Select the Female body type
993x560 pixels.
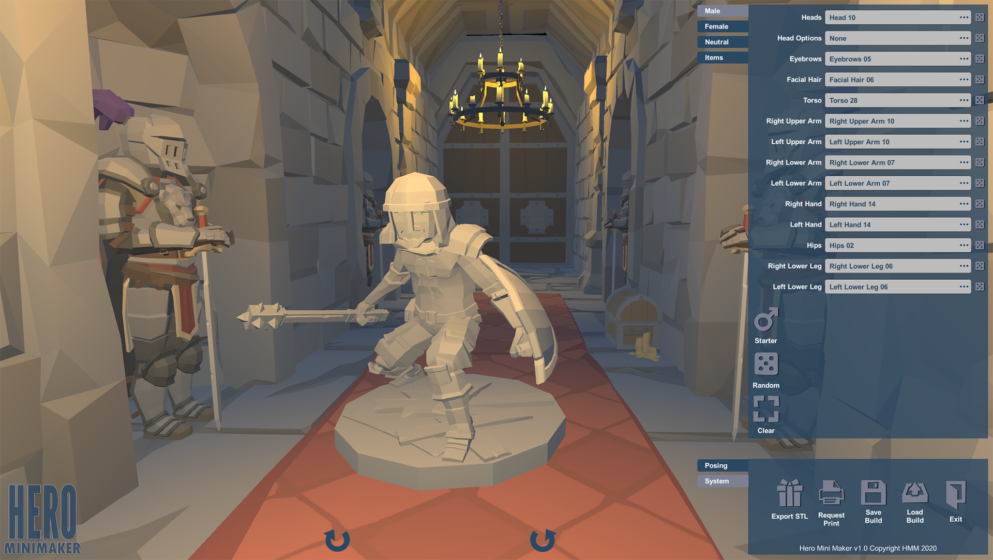722,26
